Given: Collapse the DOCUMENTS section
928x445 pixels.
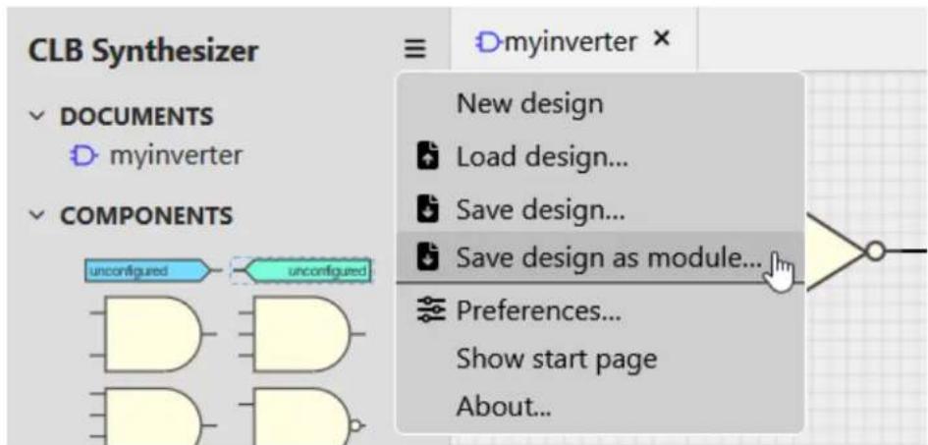Looking at the screenshot, I should [36, 117].
